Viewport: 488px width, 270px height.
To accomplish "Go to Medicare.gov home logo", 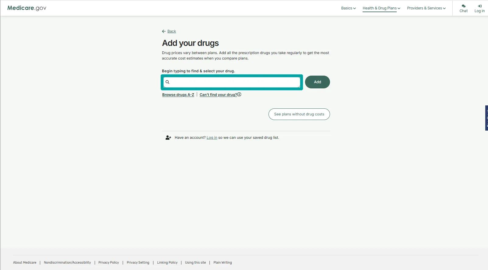I will [27, 8].
